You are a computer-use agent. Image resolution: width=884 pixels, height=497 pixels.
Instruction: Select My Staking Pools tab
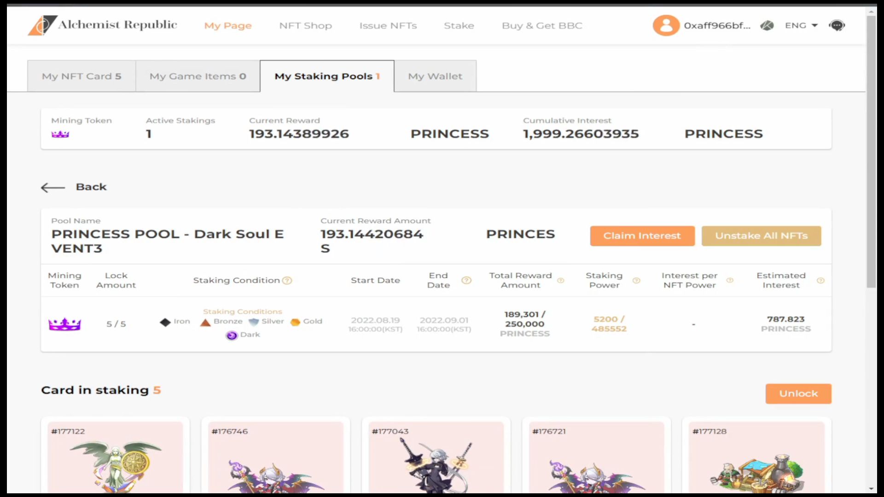pyautogui.click(x=327, y=76)
